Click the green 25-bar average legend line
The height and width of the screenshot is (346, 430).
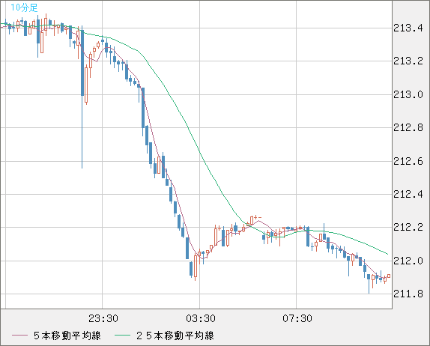pyautogui.click(x=122, y=336)
